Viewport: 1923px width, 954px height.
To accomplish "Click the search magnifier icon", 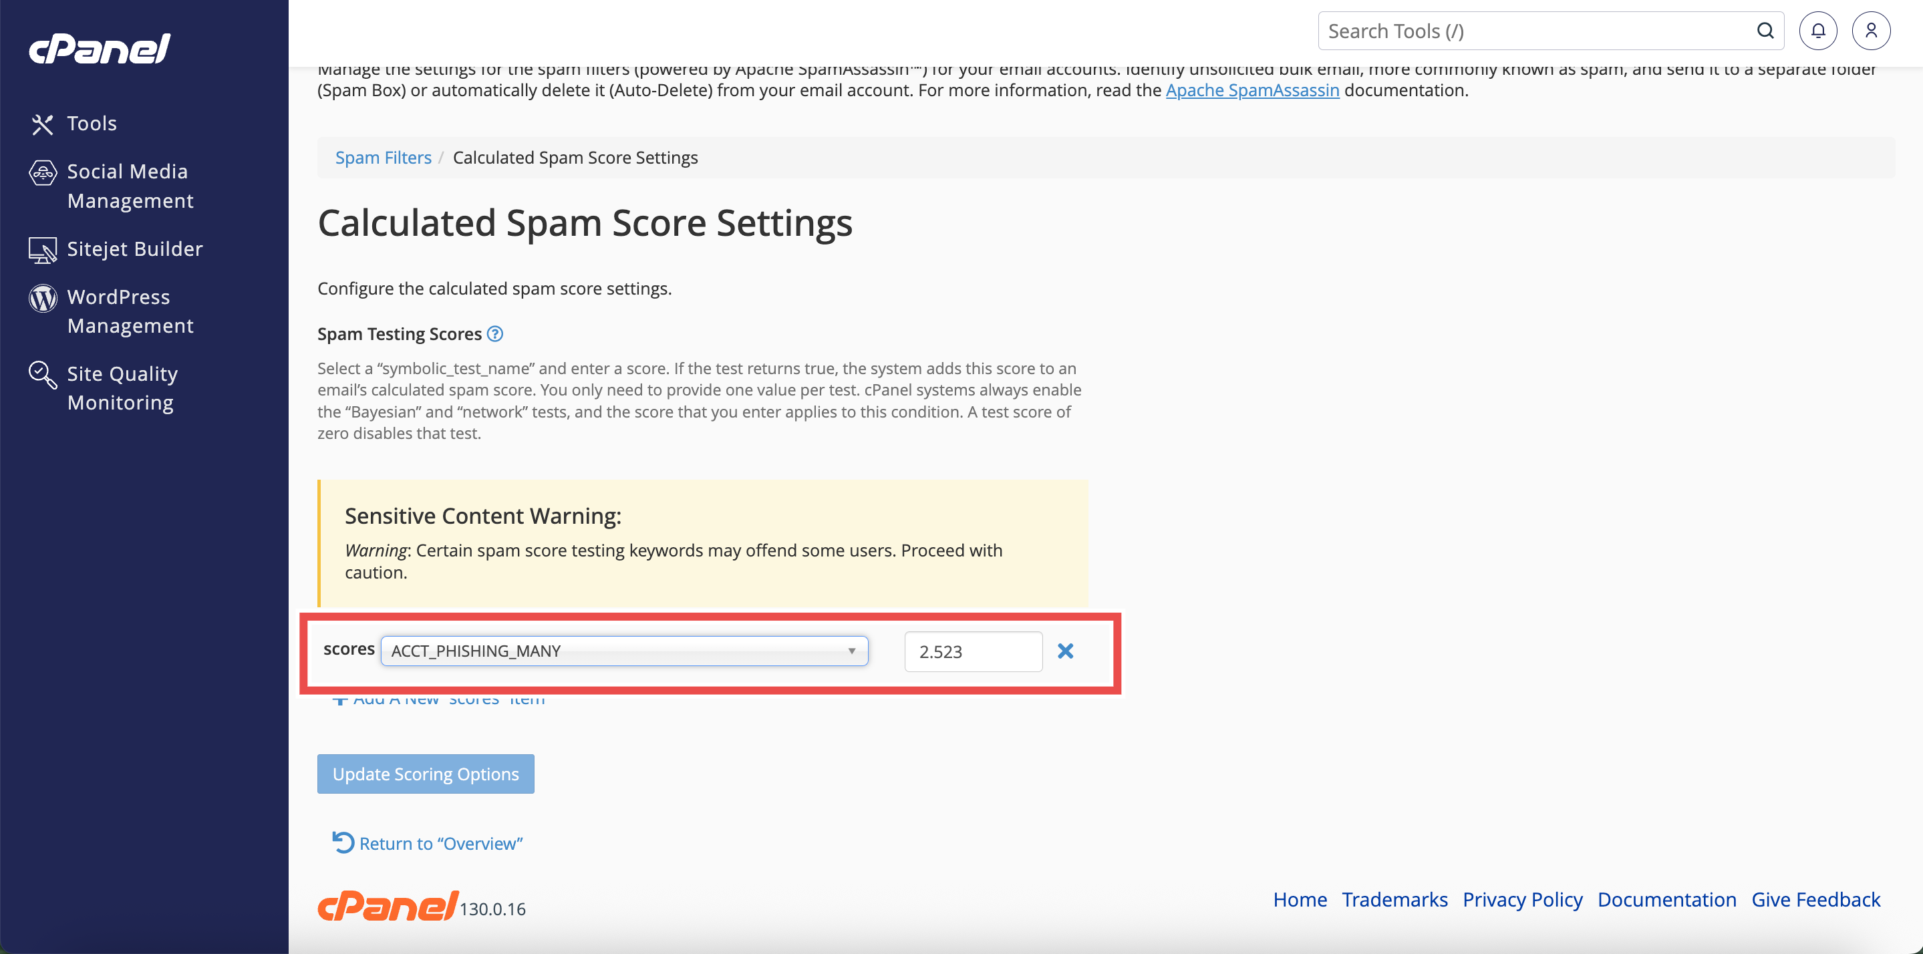I will coord(1765,31).
